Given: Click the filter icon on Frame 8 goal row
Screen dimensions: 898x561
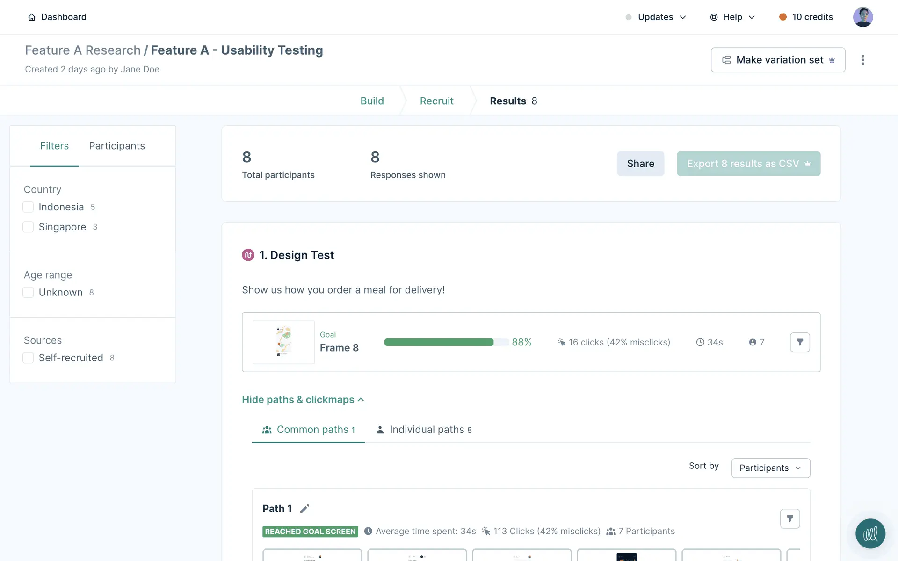Looking at the screenshot, I should point(800,342).
